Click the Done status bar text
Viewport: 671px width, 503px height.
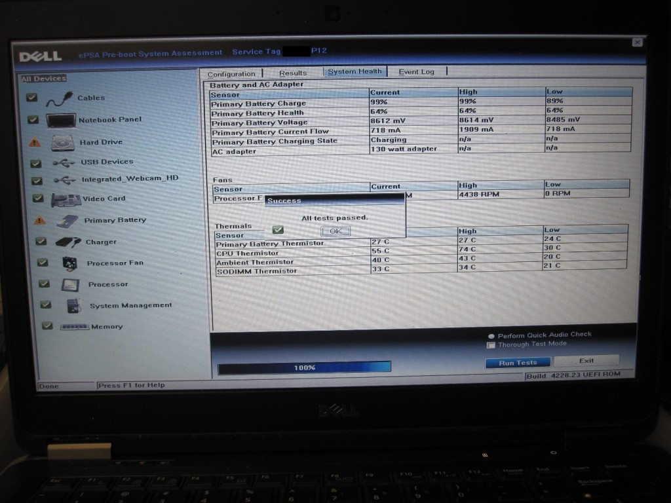[x=48, y=386]
